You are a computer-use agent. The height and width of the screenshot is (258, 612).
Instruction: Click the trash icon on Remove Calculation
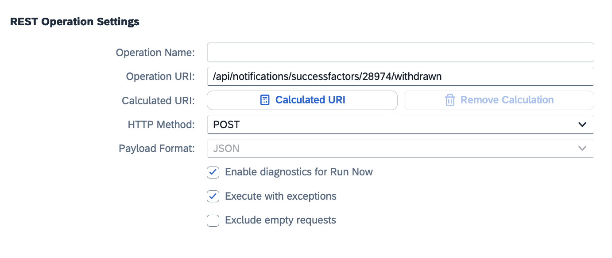(x=450, y=100)
